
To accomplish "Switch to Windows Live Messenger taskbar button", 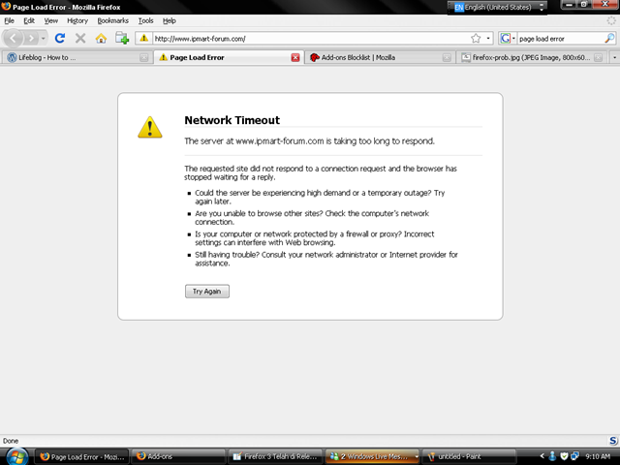I will (373, 454).
